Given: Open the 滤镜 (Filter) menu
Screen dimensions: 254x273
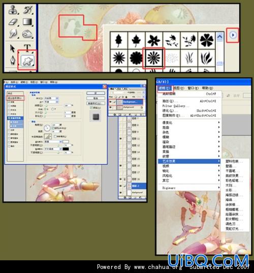Looking at the screenshot, I should 164,88.
